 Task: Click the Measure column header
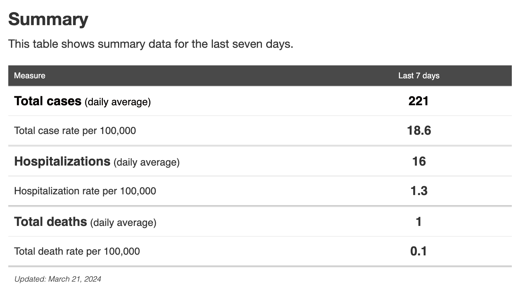point(29,75)
